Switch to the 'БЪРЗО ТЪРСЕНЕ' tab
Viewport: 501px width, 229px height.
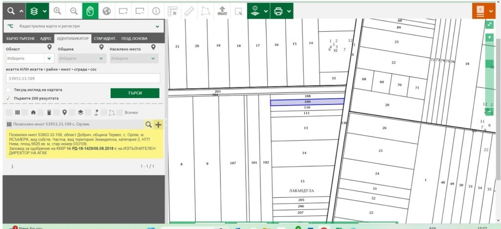(x=20, y=39)
